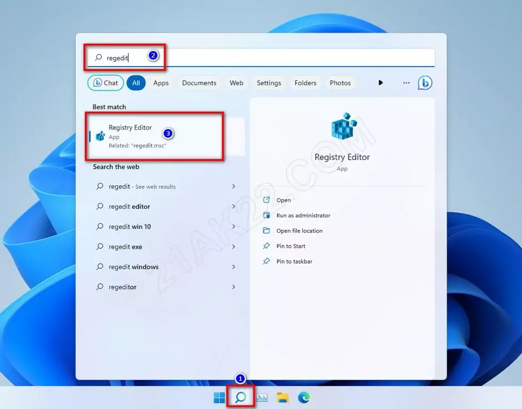This screenshot has height=409, width=522.
Task: Switch to the Documents filter tab
Action: point(199,83)
